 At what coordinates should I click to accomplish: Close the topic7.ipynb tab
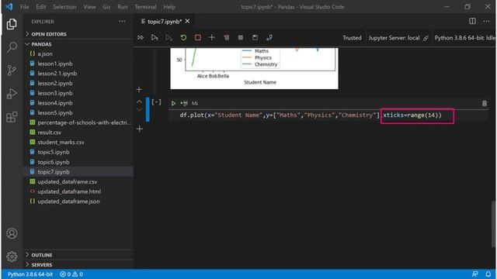point(187,21)
